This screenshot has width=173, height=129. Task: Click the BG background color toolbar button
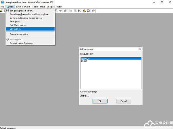coord(79,11)
